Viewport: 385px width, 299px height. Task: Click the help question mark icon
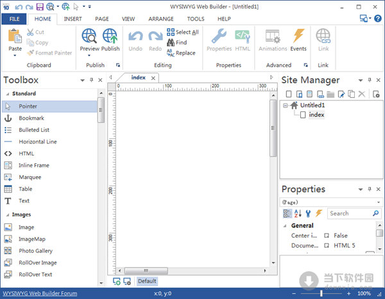[378, 19]
